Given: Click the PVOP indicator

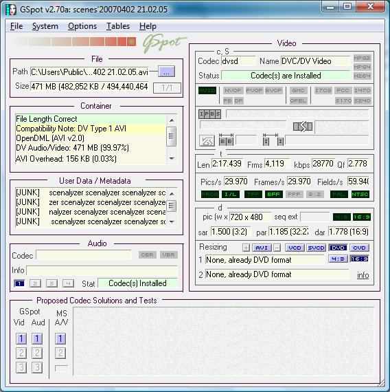Looking at the screenshot, I should [x=254, y=91].
